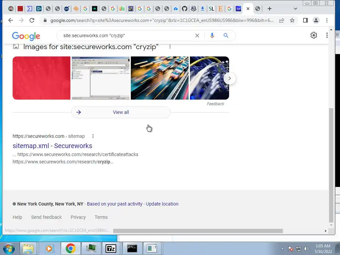Bookmark this page with the star

click(x=292, y=20)
